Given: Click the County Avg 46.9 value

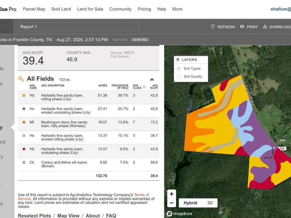Looking at the screenshot, I should coord(72,59).
